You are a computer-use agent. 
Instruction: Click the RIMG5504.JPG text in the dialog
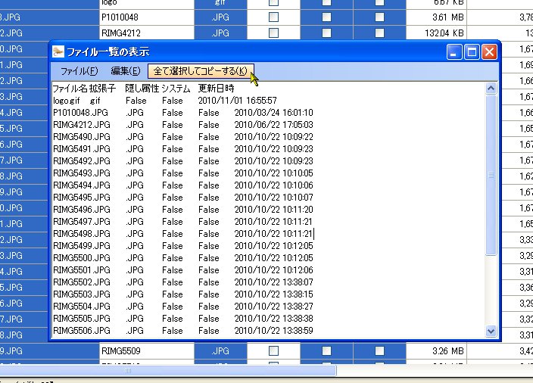(82, 307)
